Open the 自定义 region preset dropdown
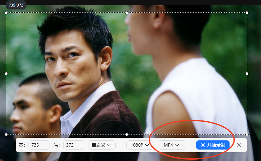261x161 pixels. click(x=102, y=145)
